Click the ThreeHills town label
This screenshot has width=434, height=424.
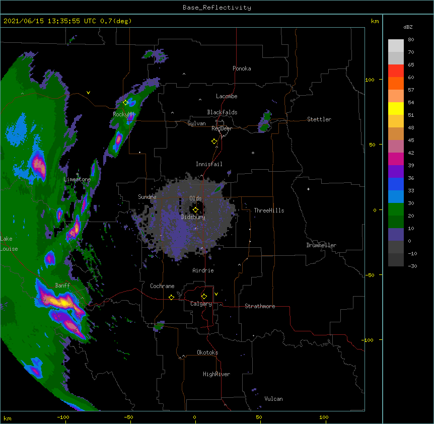269,210
